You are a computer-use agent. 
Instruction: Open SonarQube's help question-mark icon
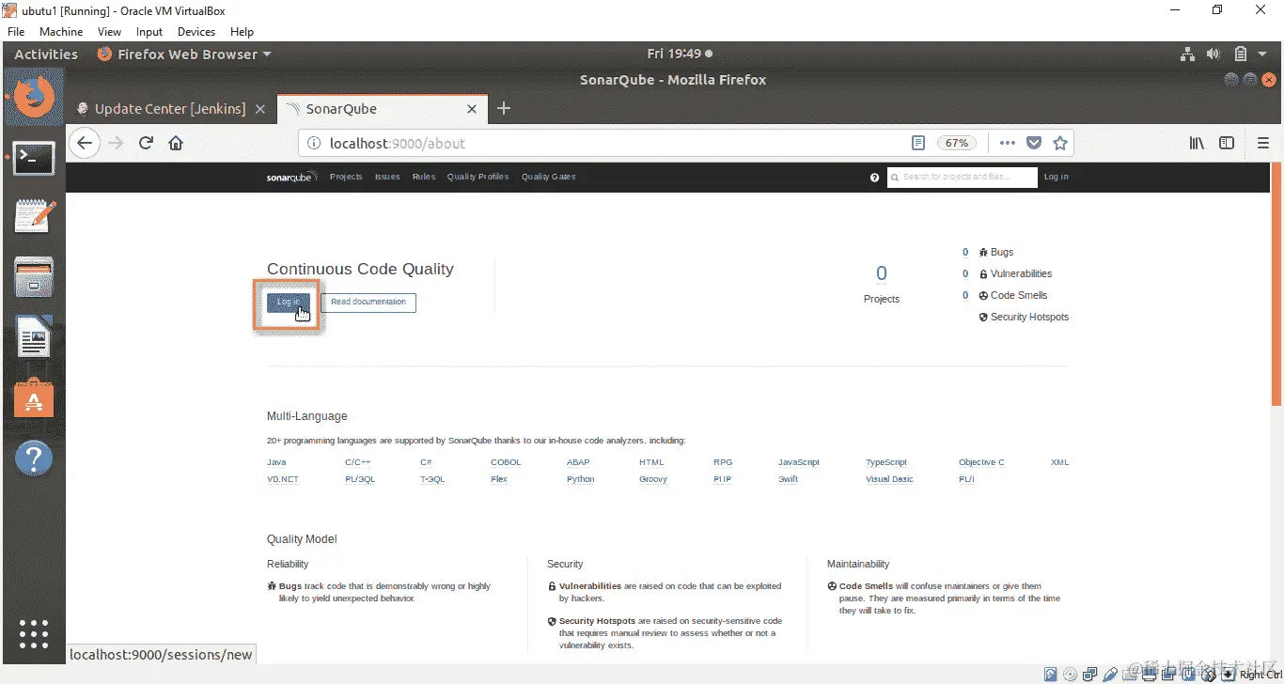tap(874, 177)
